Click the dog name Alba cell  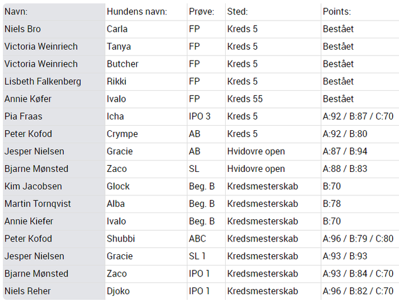(146, 204)
